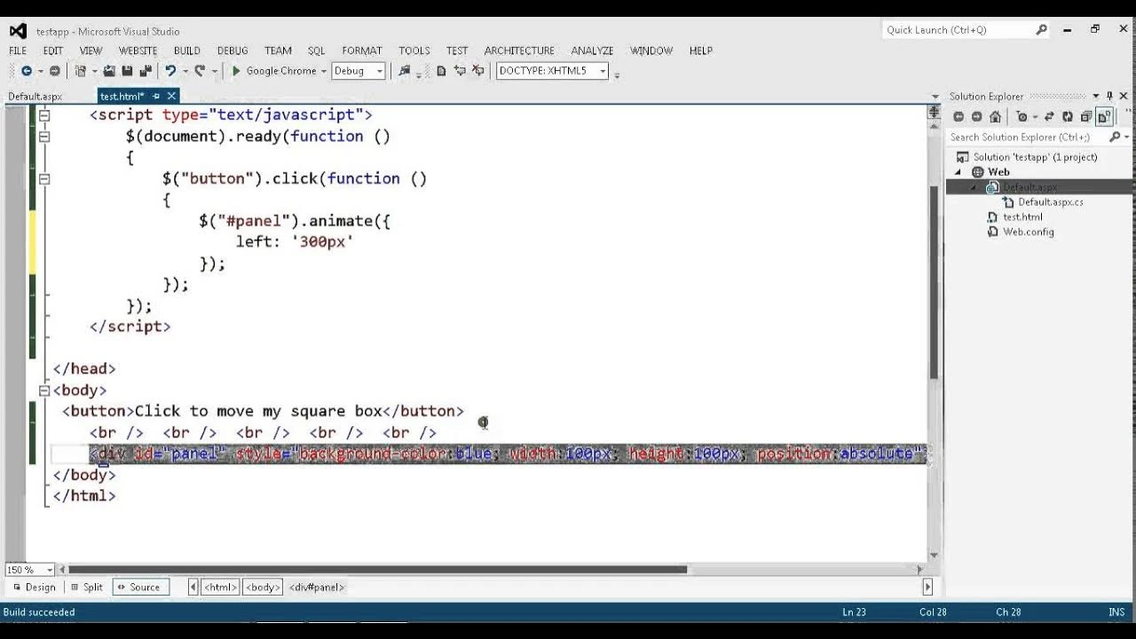Click the Solution Explorer Refresh icon
The width and height of the screenshot is (1136, 639).
(x=1068, y=116)
